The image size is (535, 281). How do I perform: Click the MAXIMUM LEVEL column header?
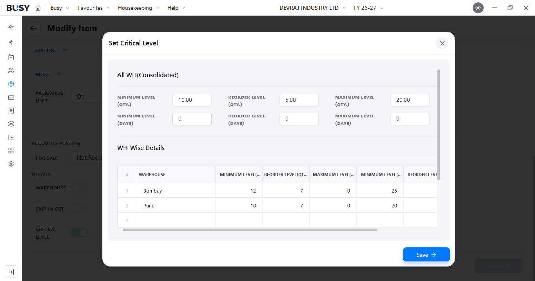[333, 175]
